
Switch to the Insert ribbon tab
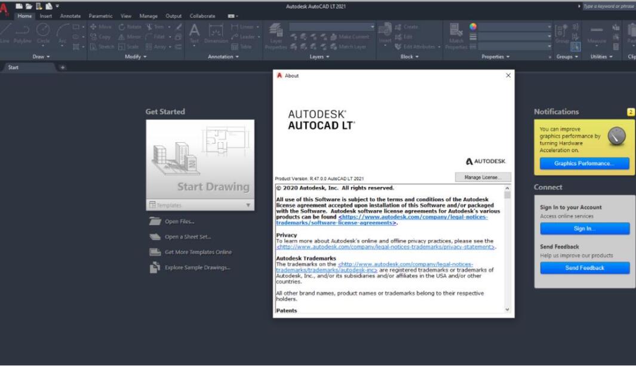(x=46, y=16)
